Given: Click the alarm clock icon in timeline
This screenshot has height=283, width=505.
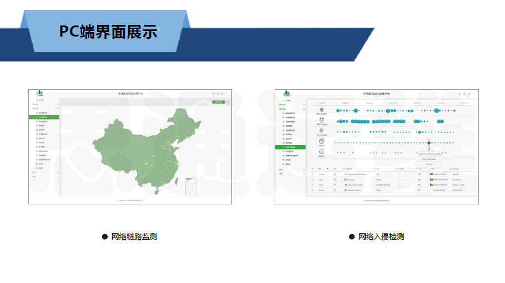Looking at the screenshot, I should click(x=321, y=121).
